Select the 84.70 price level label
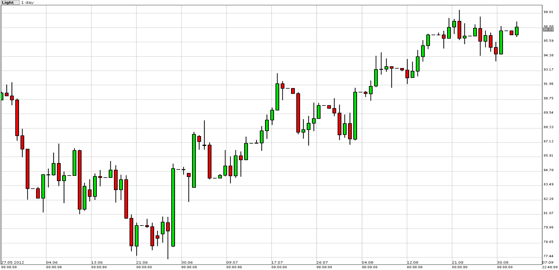Image resolution: width=559 pixels, height=270 pixels. 548,170
